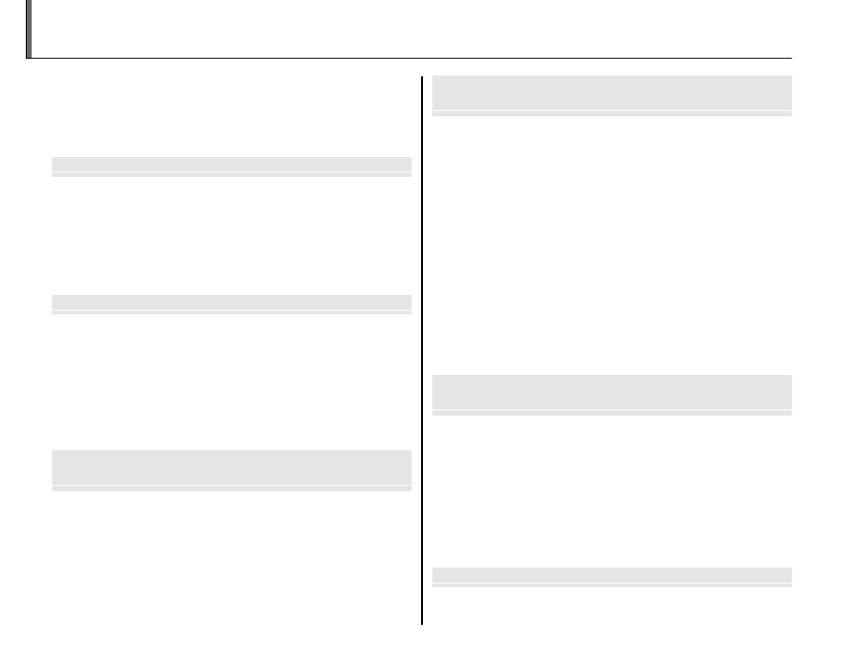This screenshot has width=844, height=667.
Task: Select the tall gray heading bar at bottom of left column
Action: click(x=232, y=467)
